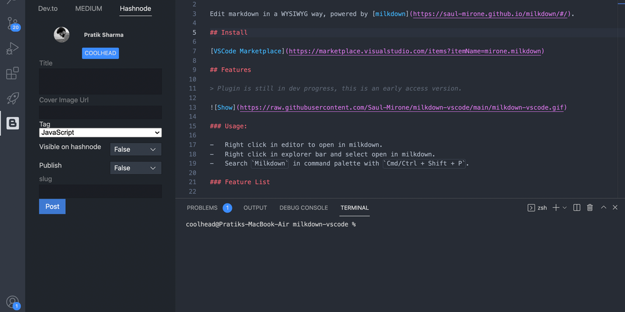Split the terminal pane
This screenshot has width=625, height=312.
pyautogui.click(x=577, y=208)
